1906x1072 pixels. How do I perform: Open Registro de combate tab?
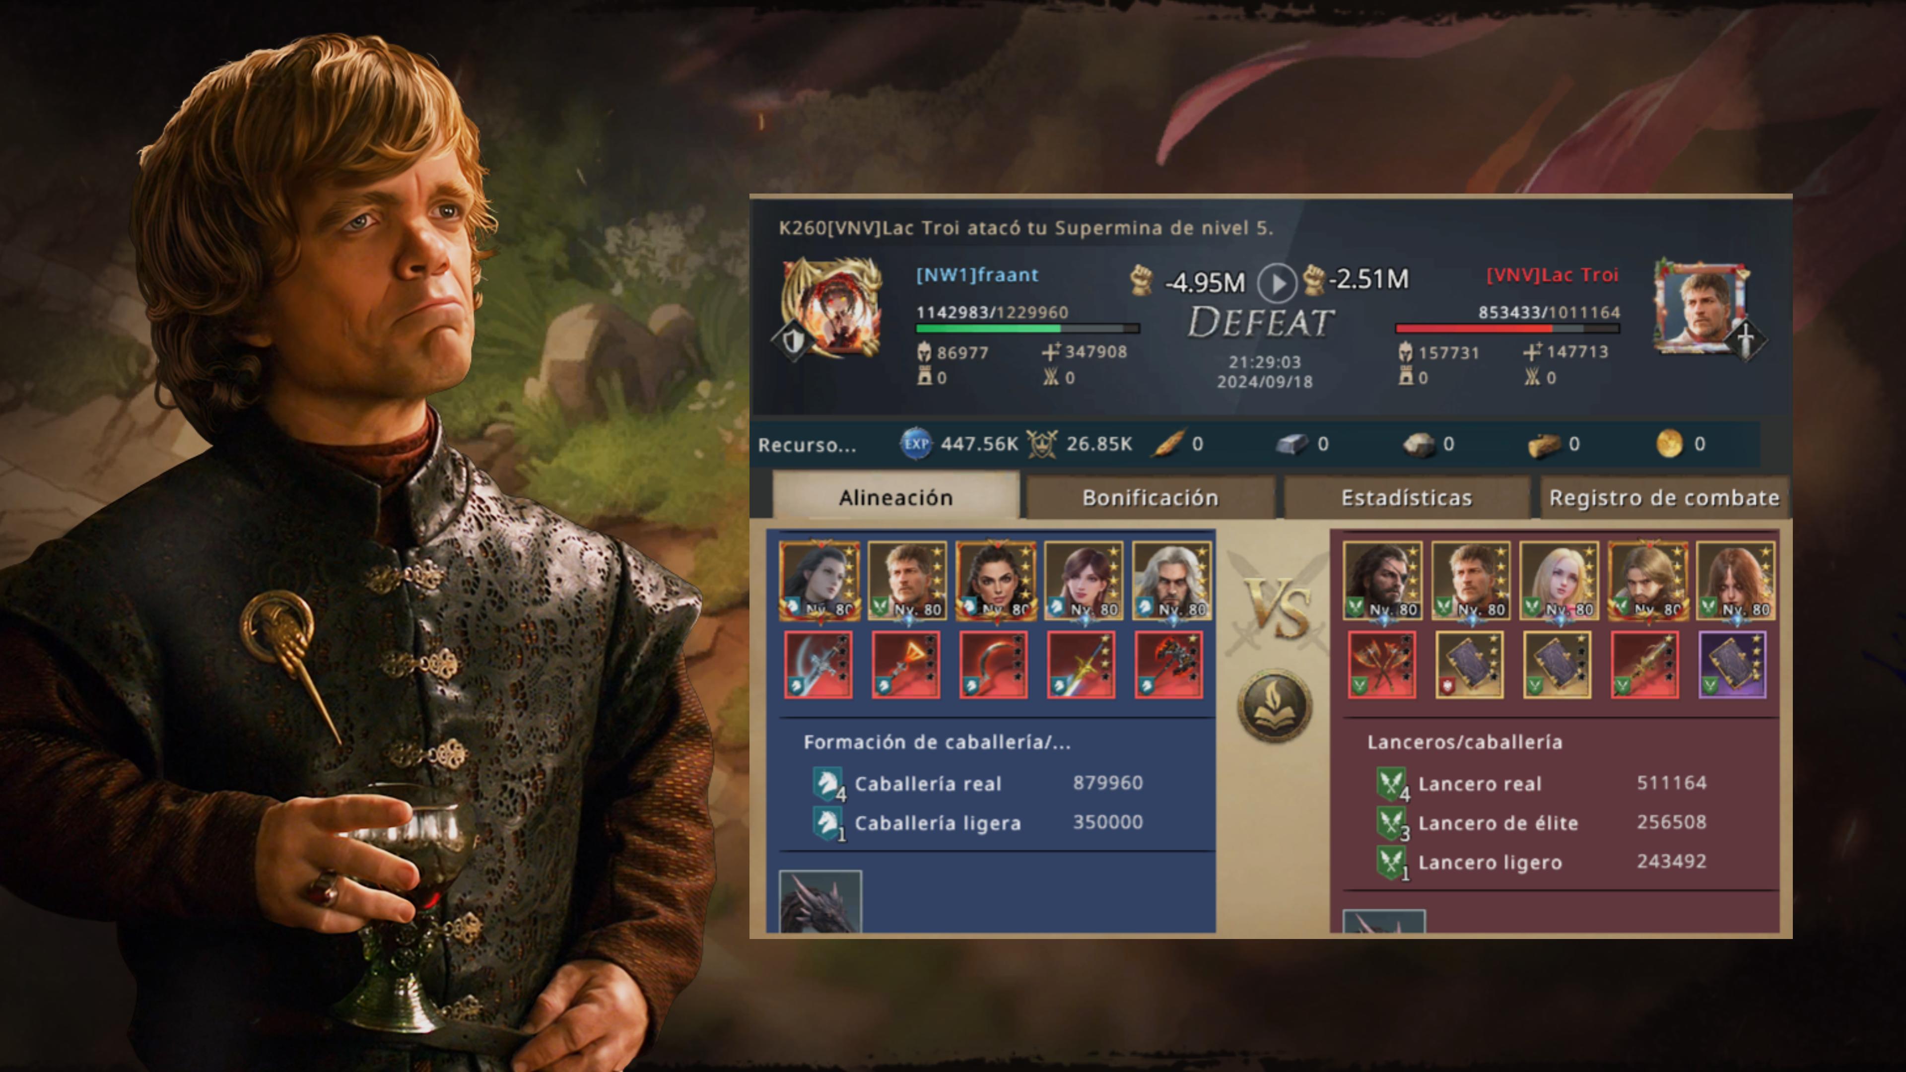(x=1664, y=497)
